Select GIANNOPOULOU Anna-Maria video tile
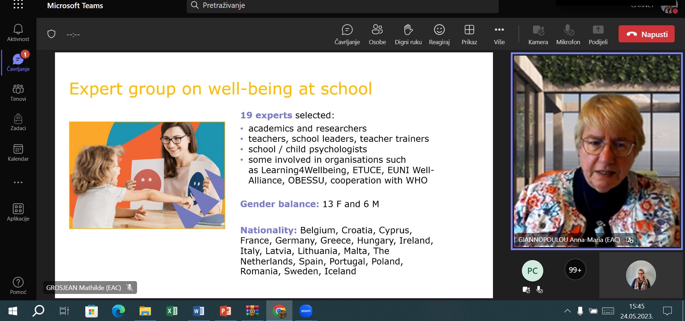Screen dimensions: 685x321 point(597,151)
